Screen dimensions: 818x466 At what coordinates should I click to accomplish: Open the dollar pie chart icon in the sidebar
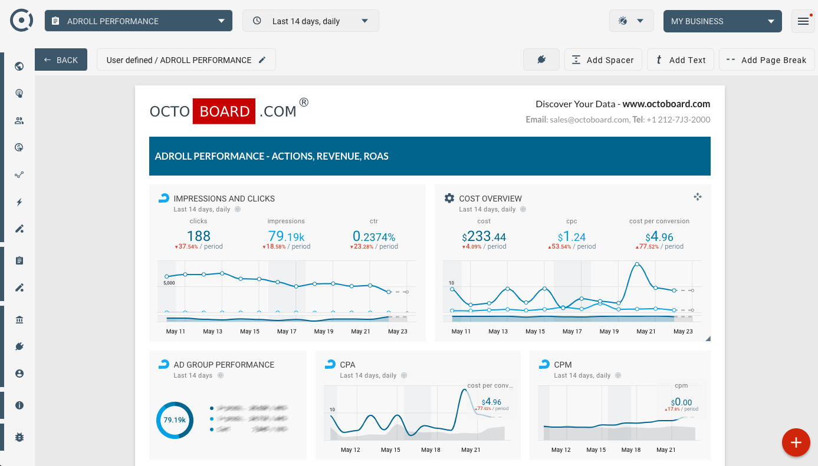click(19, 147)
